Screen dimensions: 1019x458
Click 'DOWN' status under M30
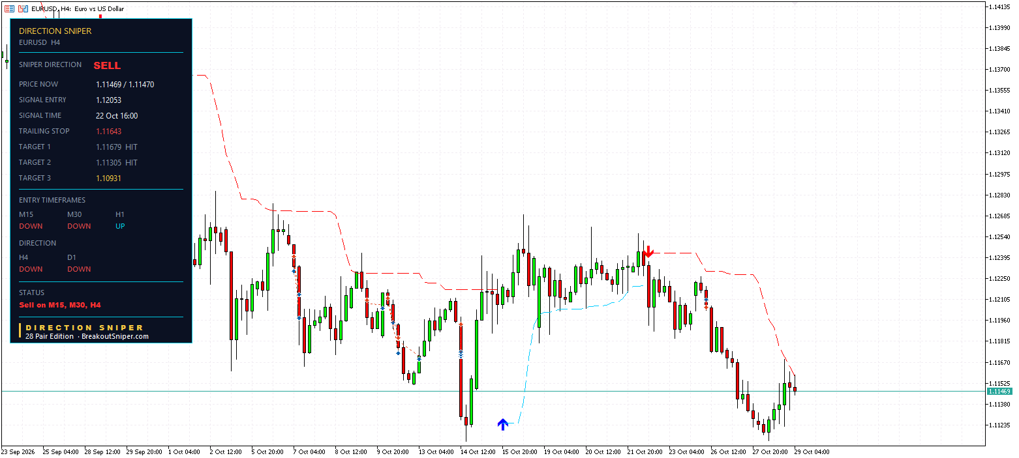(x=79, y=226)
